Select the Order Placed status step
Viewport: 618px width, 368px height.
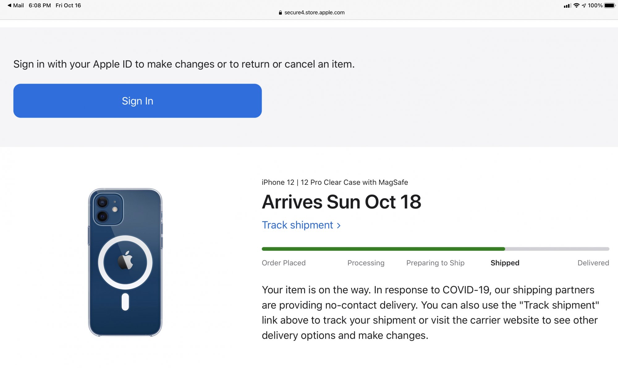click(283, 263)
